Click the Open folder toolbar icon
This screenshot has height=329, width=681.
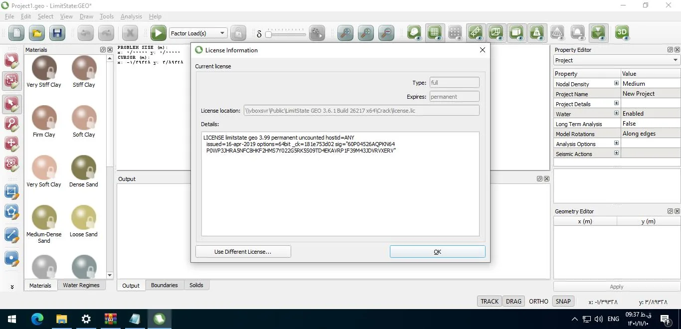tap(37, 33)
